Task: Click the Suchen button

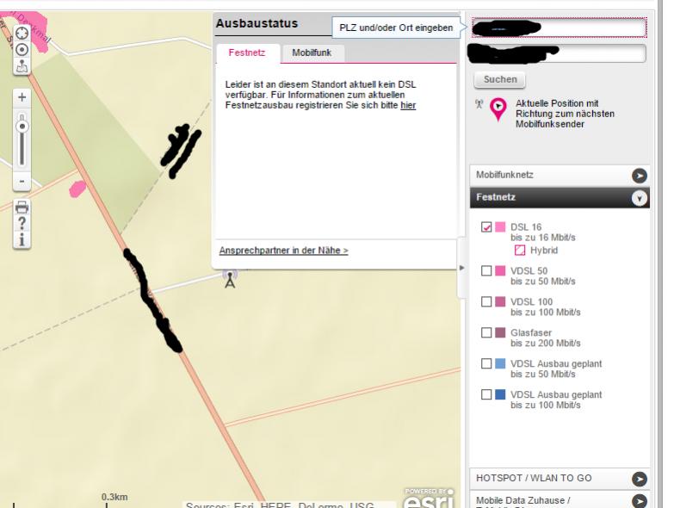Action: coord(500,80)
